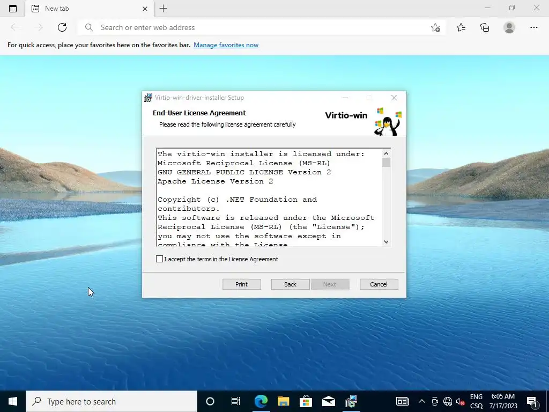Click the scroll up arrow of license text

[386, 153]
